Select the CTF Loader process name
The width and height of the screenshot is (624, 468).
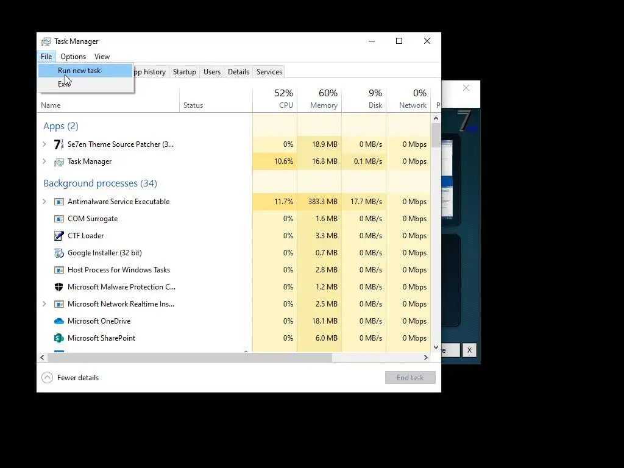pyautogui.click(x=85, y=236)
